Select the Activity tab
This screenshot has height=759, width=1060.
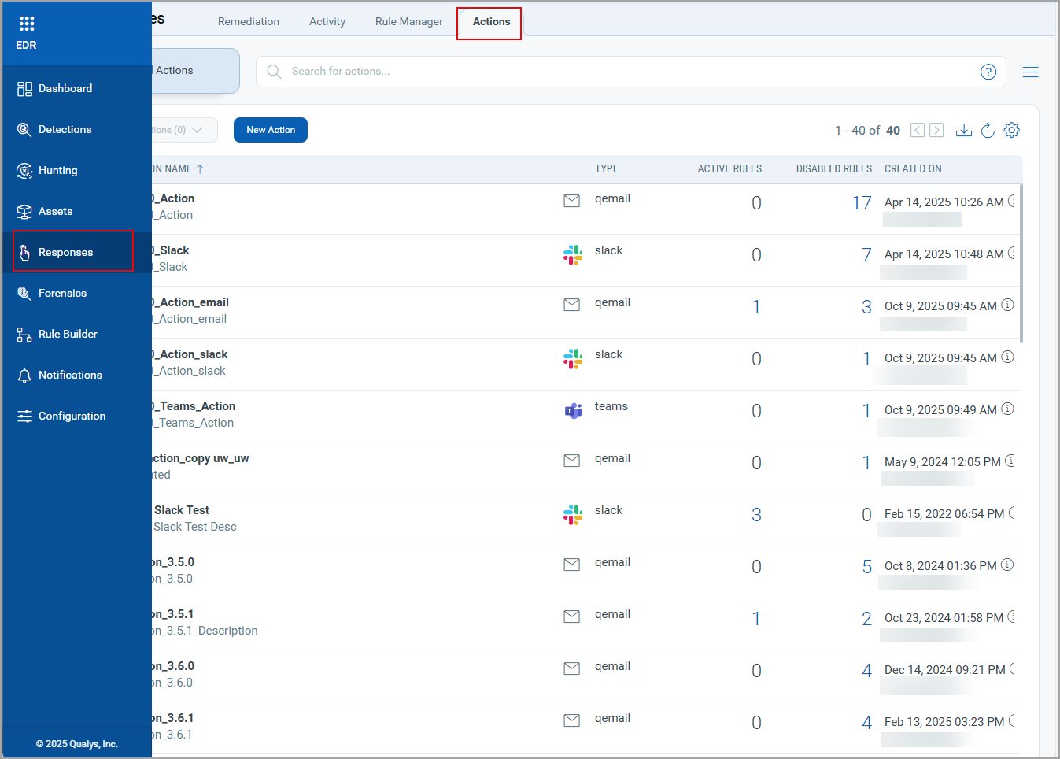pos(327,21)
